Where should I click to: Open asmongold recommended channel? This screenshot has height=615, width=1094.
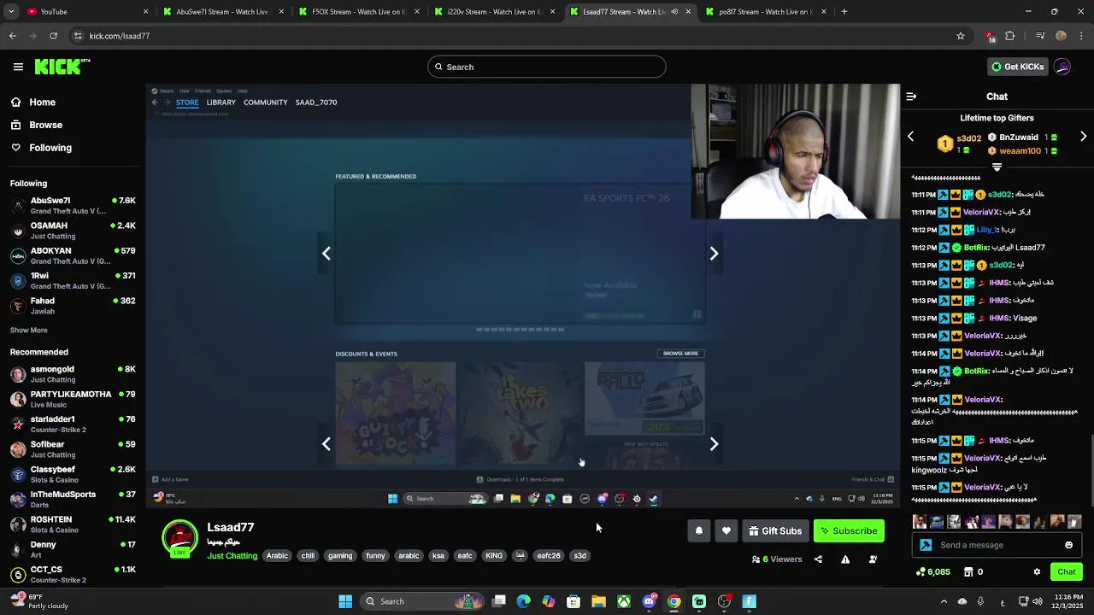(x=73, y=374)
